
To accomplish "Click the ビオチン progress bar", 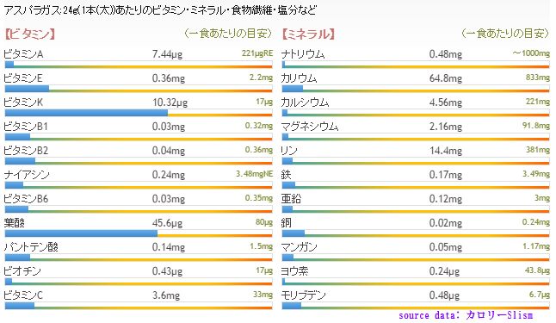I will (x=139, y=283).
